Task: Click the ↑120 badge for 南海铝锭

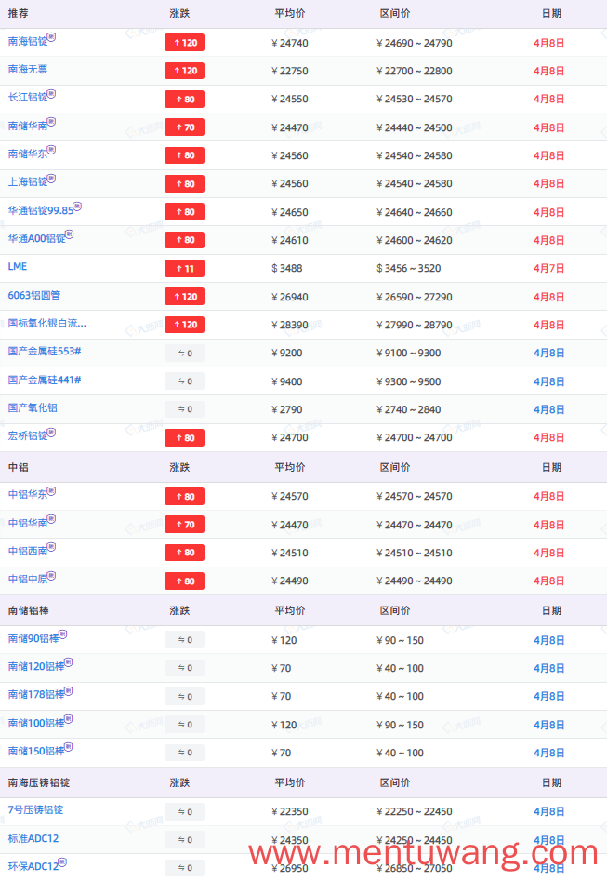Action: tap(184, 43)
